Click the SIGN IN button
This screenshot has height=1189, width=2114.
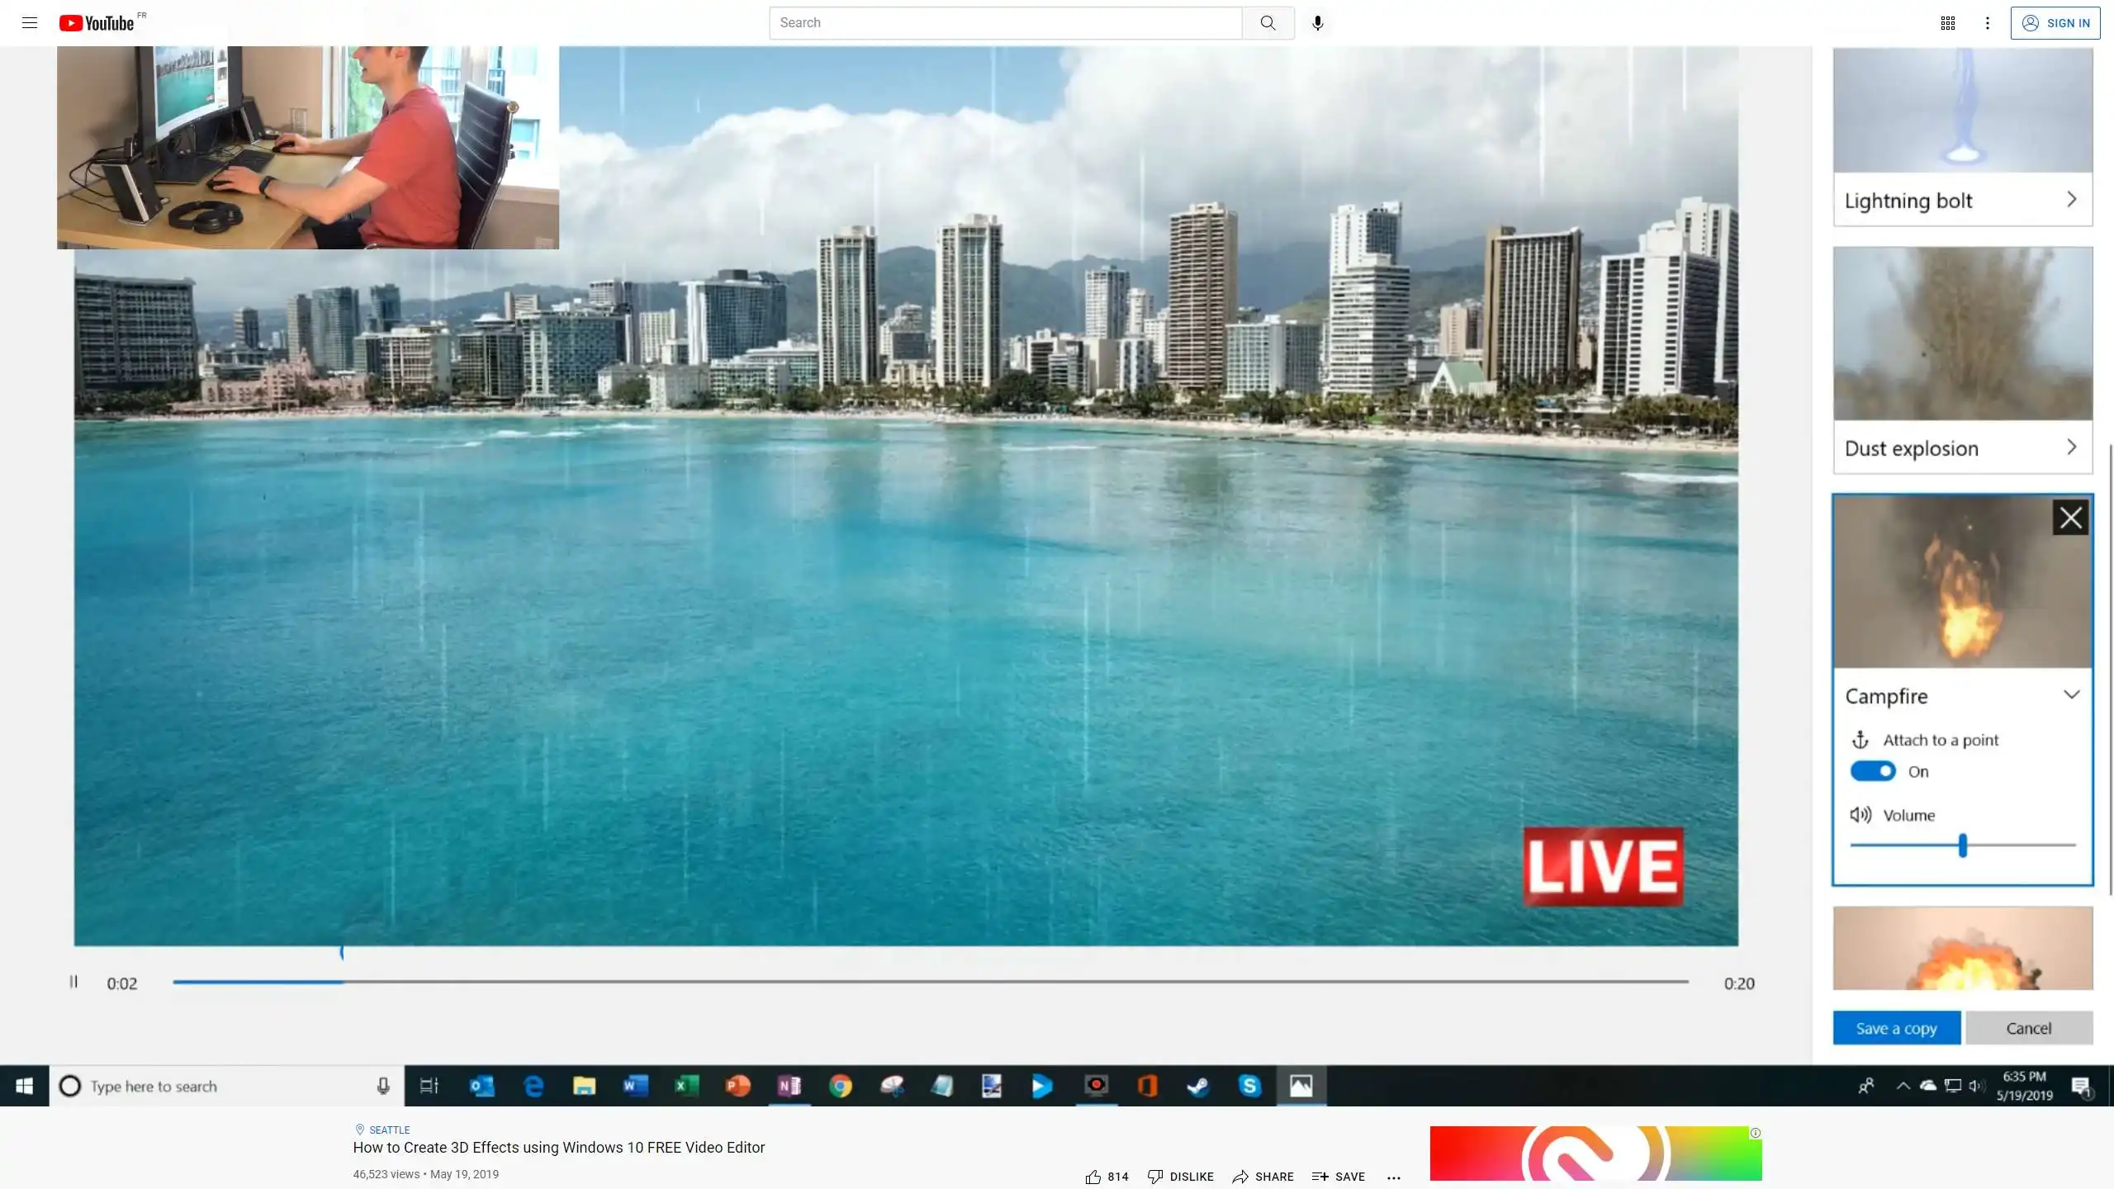point(2055,23)
